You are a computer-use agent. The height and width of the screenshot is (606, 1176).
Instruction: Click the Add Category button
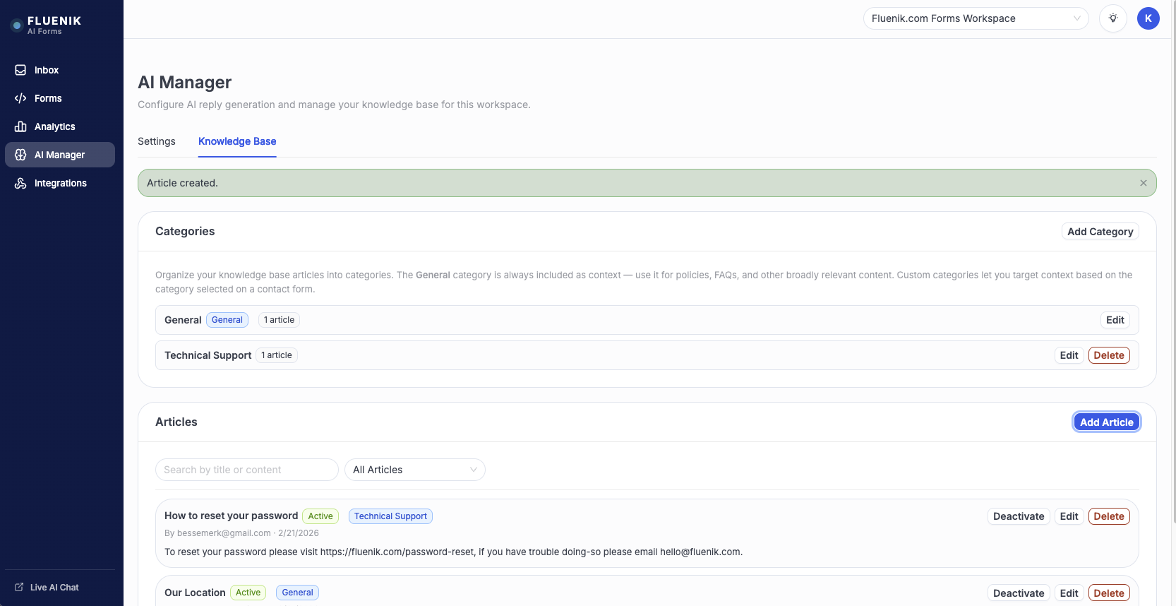pyautogui.click(x=1100, y=232)
